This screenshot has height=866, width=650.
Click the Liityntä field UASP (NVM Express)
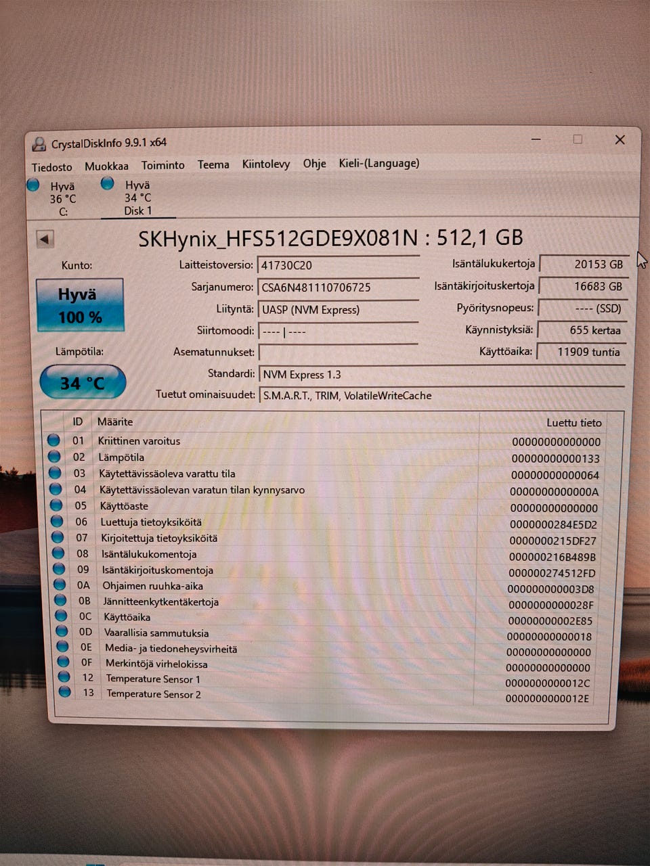(339, 310)
